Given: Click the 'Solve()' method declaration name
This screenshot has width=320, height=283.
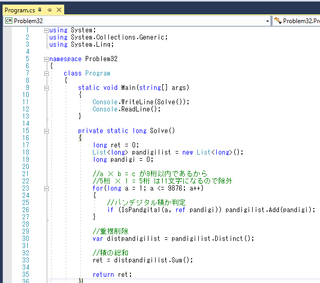Looking at the screenshot, I should [162, 130].
